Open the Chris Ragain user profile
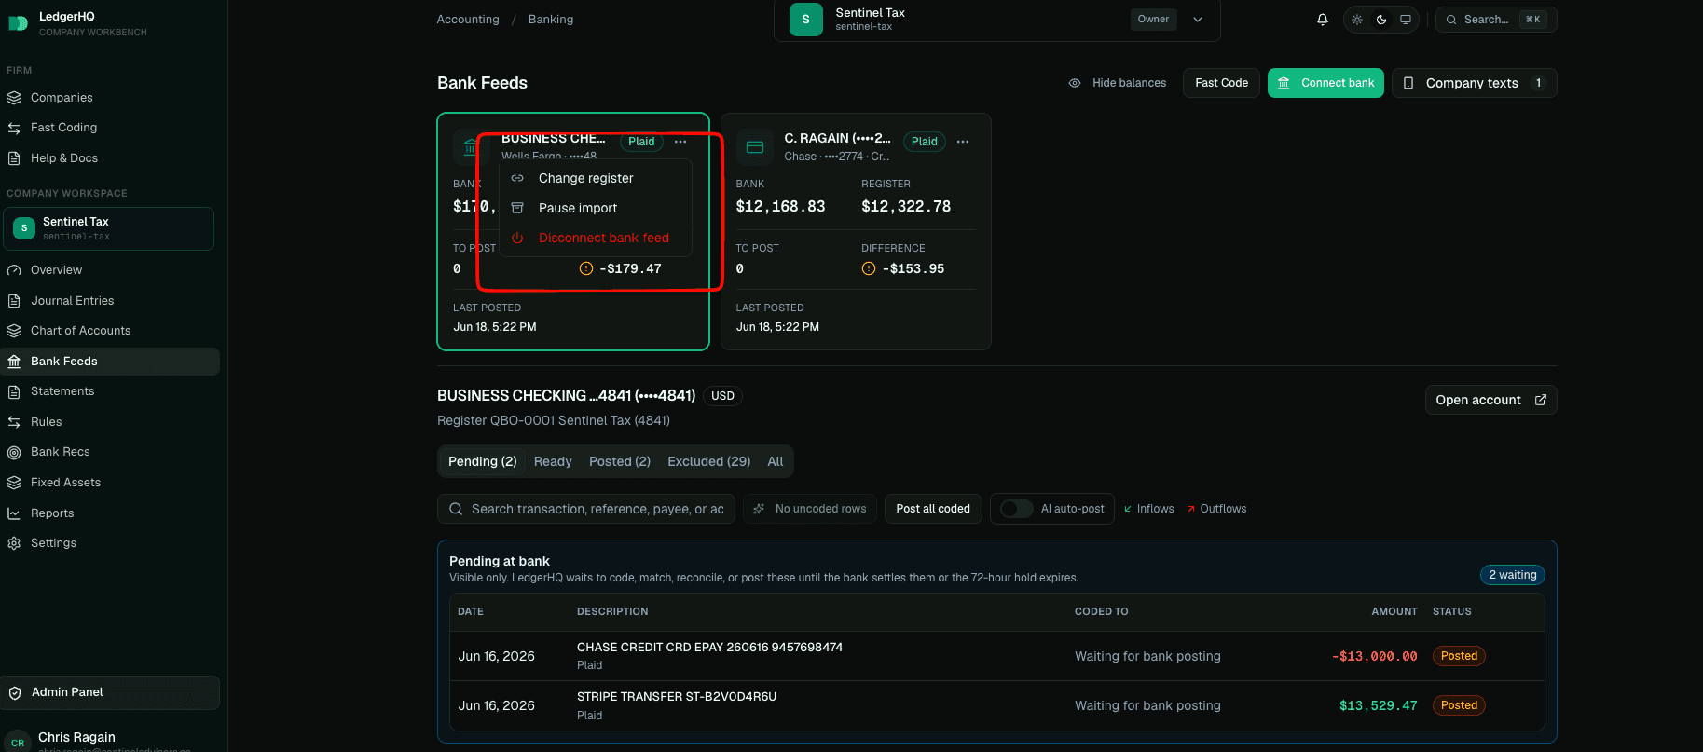The height and width of the screenshot is (752, 1703). (110, 741)
